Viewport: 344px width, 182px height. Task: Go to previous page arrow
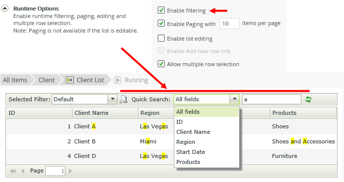click(x=23, y=171)
